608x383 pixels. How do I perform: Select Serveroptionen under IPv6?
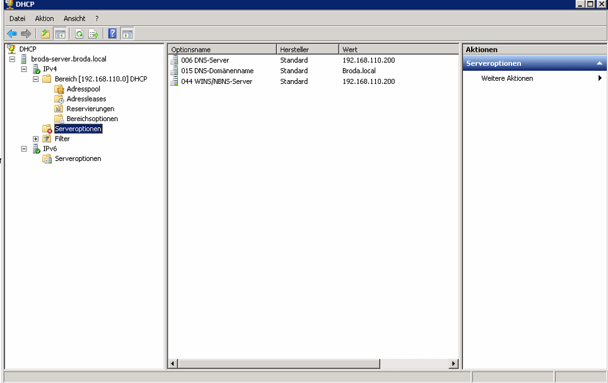coord(78,158)
